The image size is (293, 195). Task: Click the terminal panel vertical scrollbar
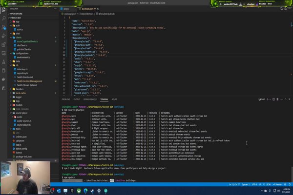[x=292, y=174]
